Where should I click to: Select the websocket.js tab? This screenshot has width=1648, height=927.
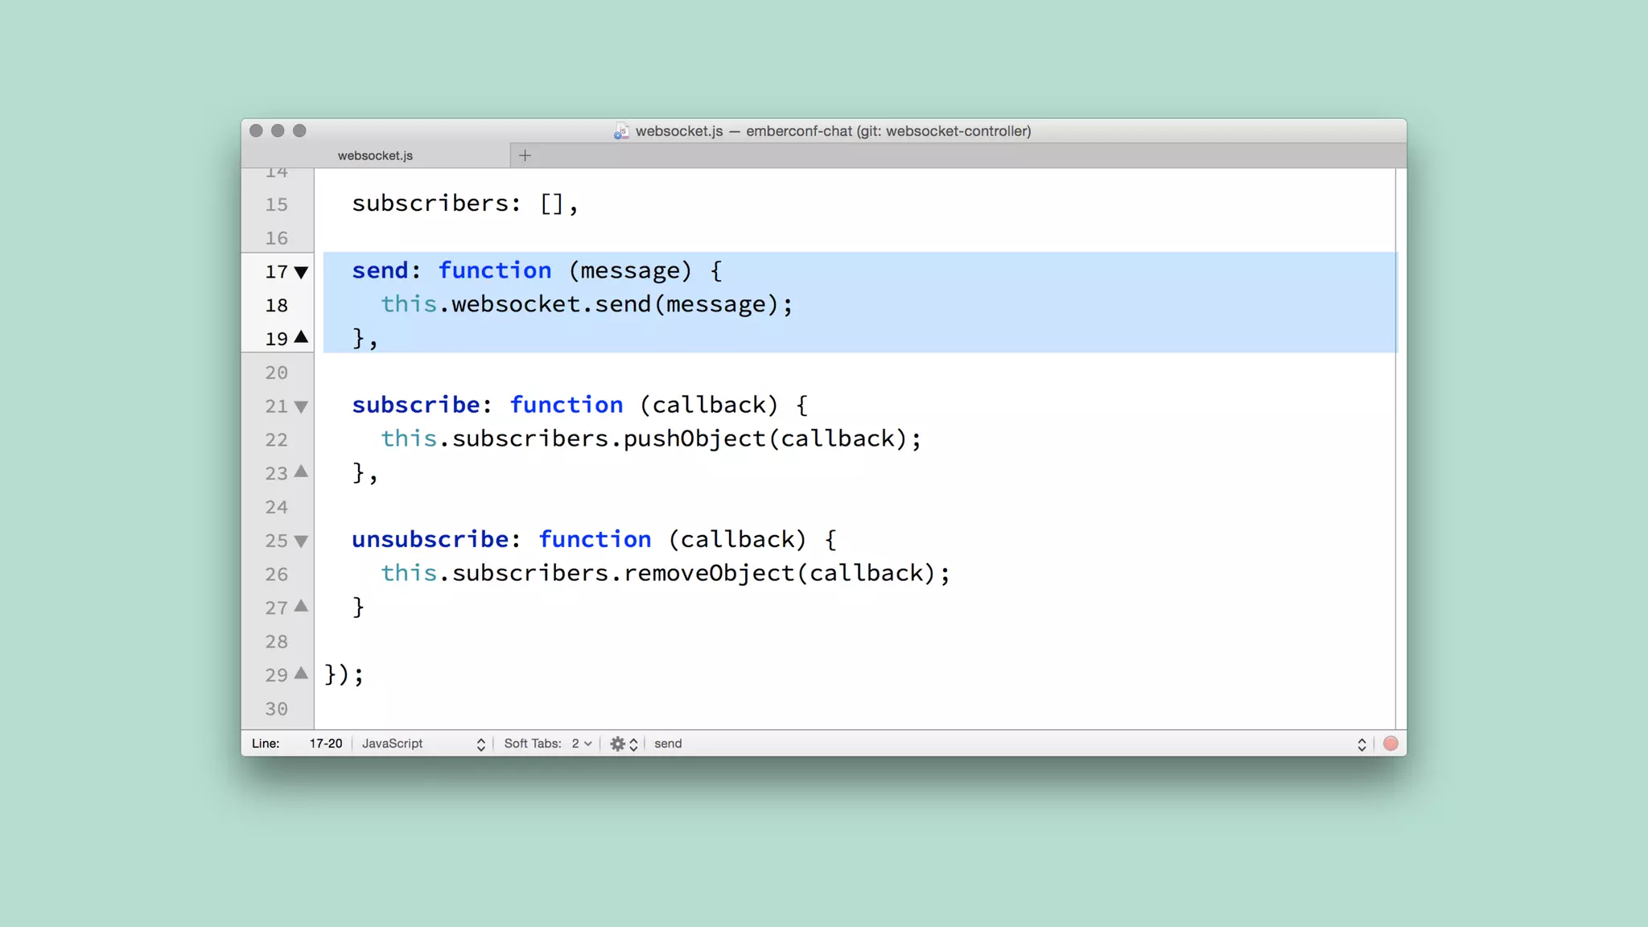[x=375, y=155]
